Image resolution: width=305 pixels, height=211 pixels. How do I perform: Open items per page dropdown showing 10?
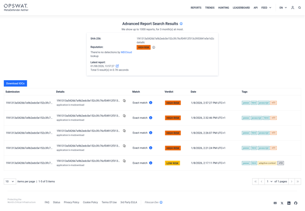10,181
